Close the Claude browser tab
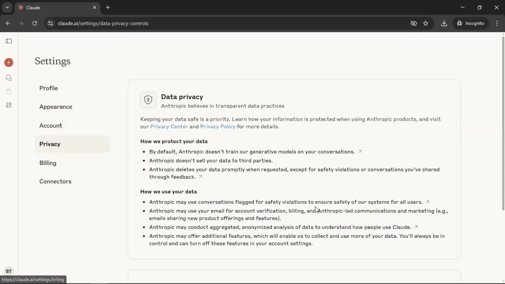 (x=95, y=8)
